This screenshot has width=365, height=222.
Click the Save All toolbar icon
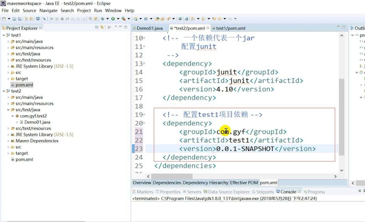tap(20, 19)
